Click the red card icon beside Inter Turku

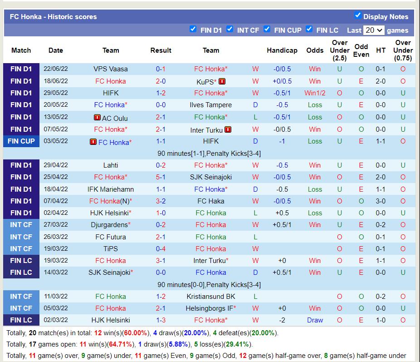(x=228, y=129)
